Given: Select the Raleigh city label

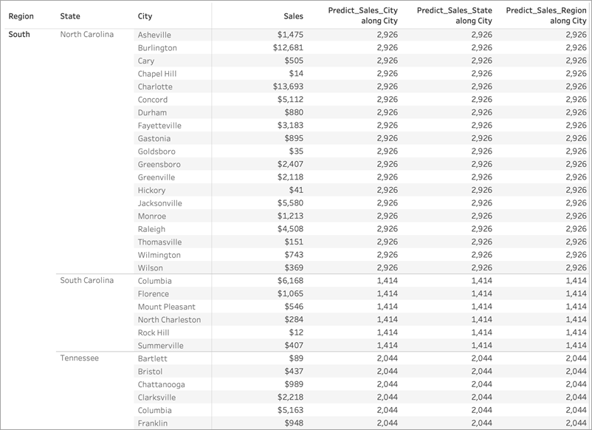Looking at the screenshot, I should point(151,229).
